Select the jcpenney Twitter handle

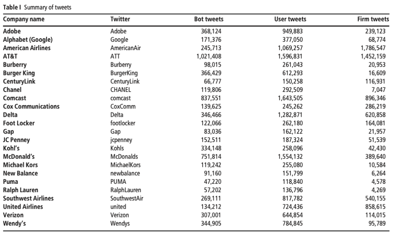(x=121, y=140)
